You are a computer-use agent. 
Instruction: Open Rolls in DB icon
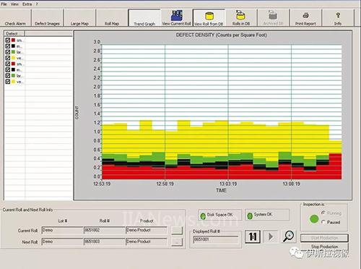(240, 15)
